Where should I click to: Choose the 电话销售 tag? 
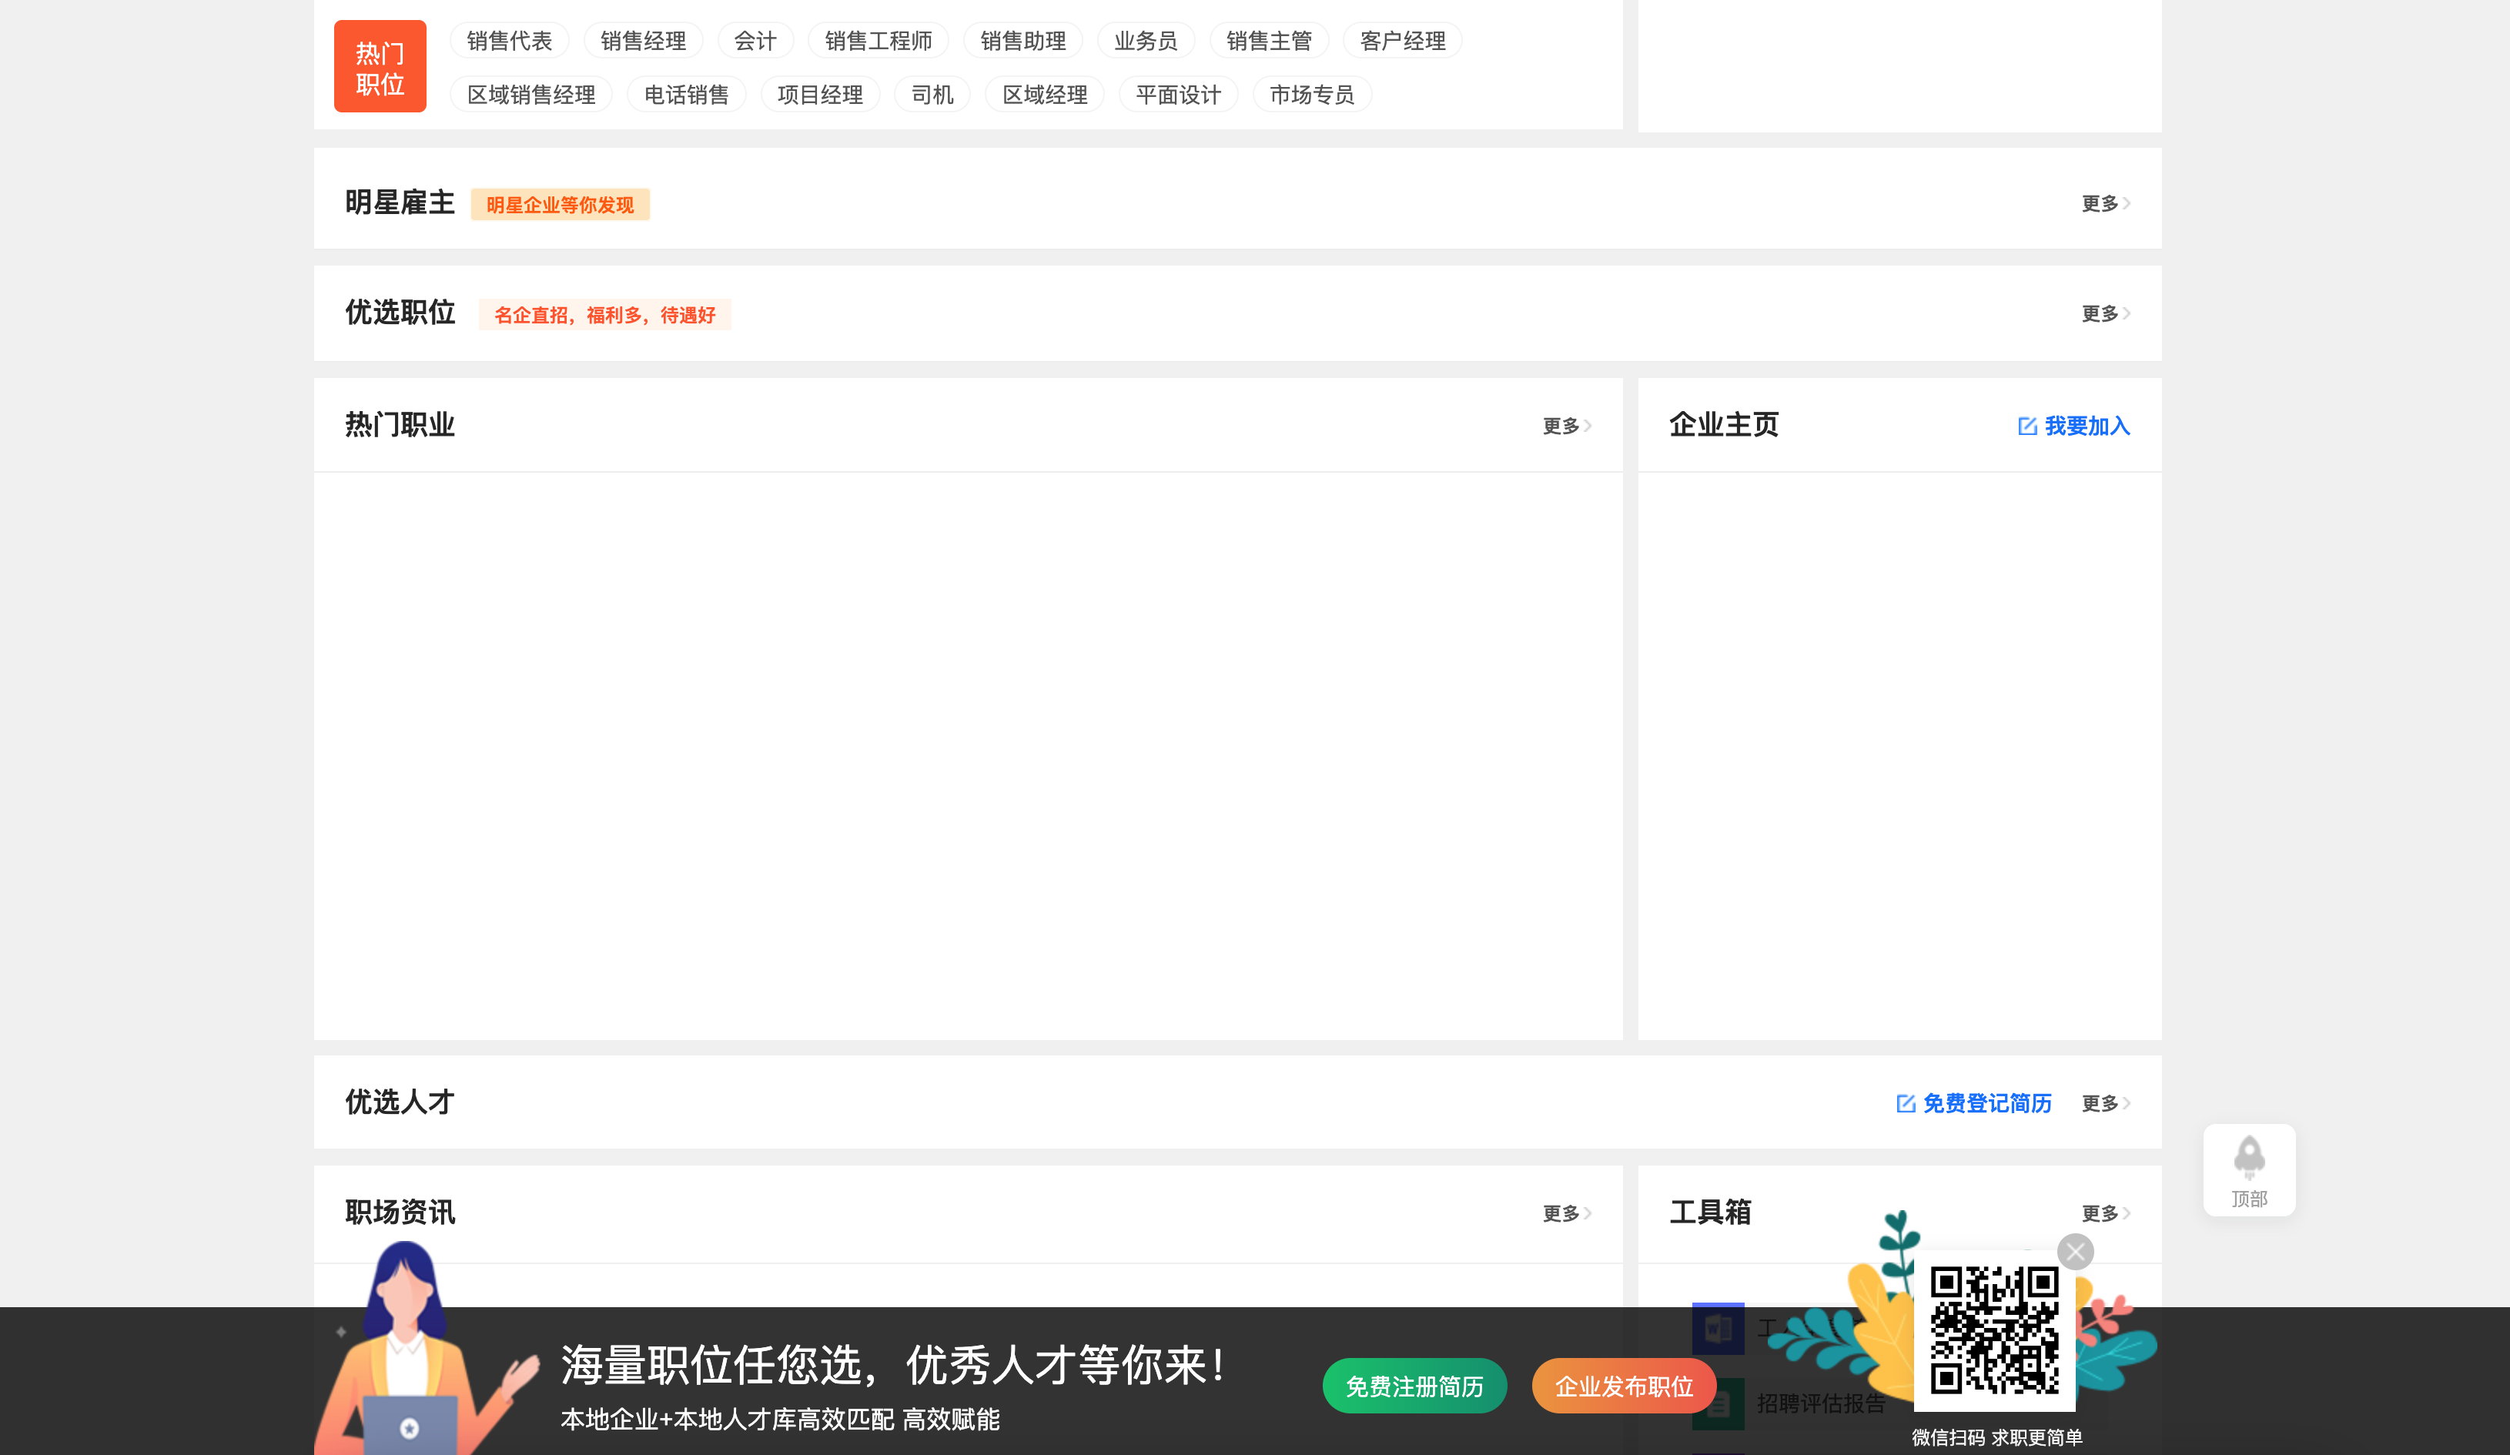pyautogui.click(x=686, y=95)
